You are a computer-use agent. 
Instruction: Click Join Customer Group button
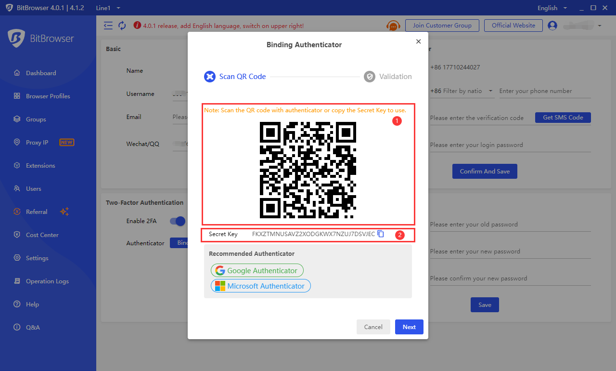[x=442, y=26]
